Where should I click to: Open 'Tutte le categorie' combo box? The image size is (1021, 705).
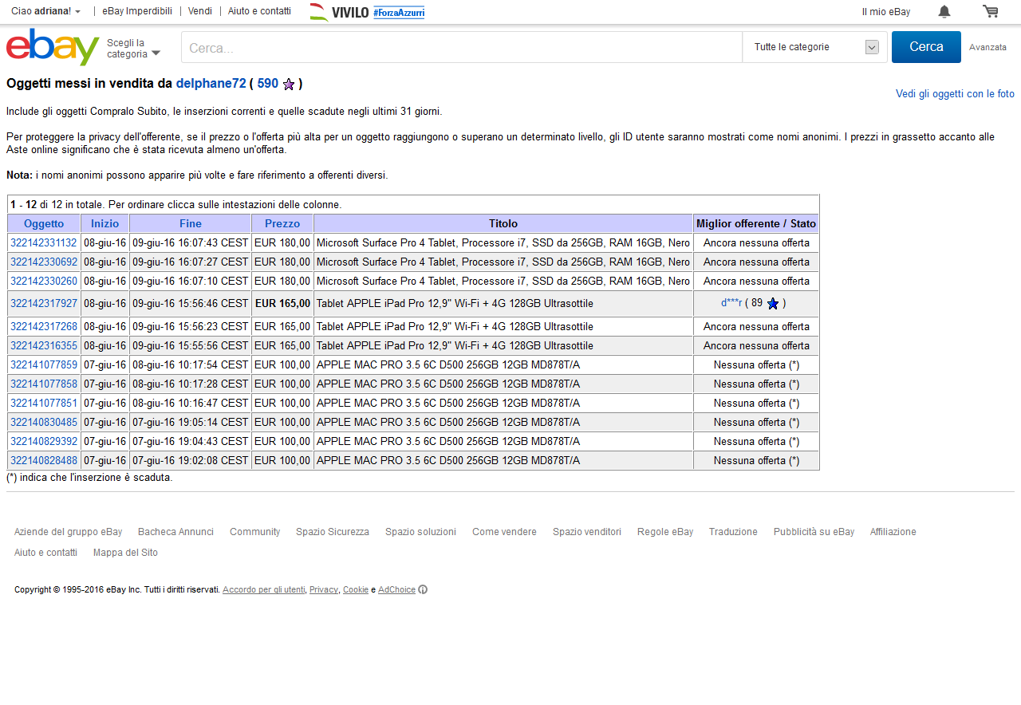click(x=814, y=47)
